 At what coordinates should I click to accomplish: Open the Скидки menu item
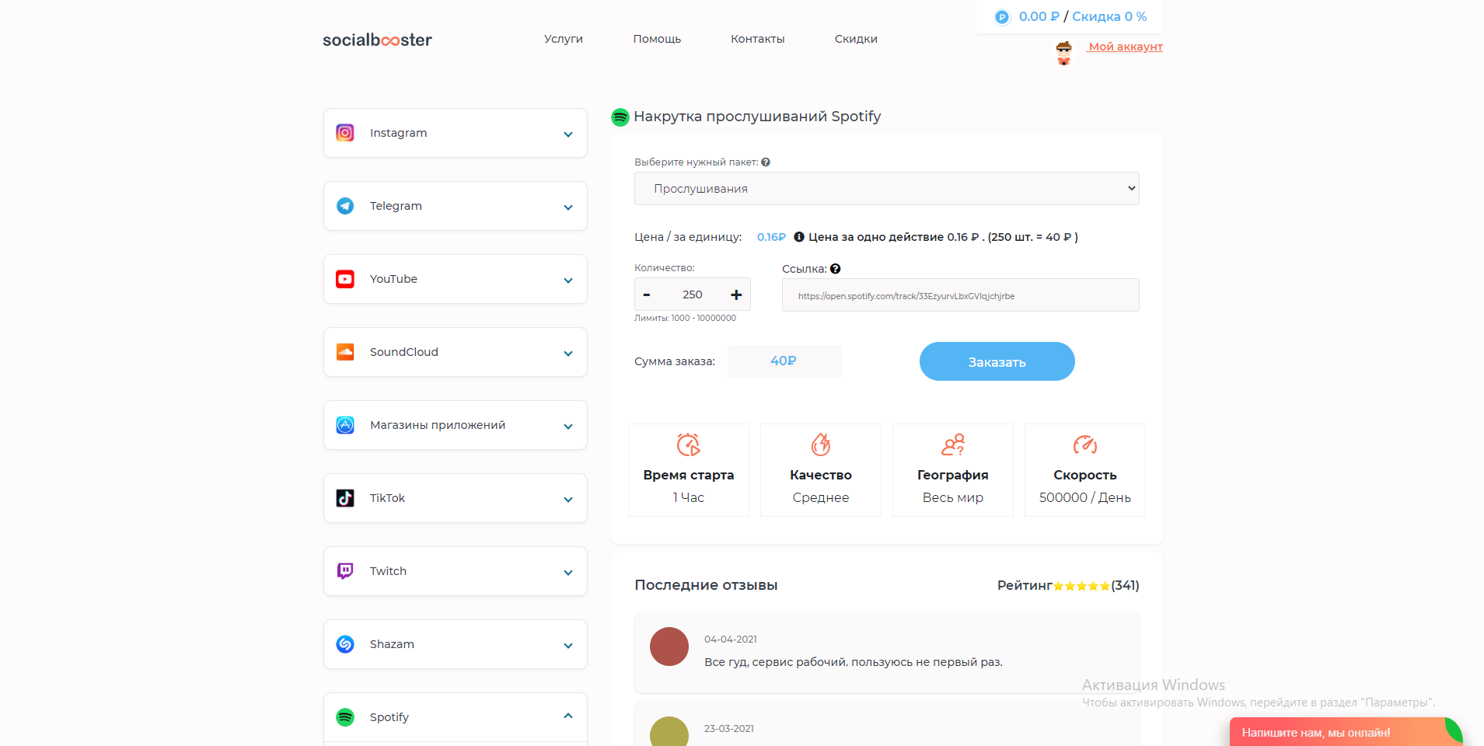click(x=856, y=39)
